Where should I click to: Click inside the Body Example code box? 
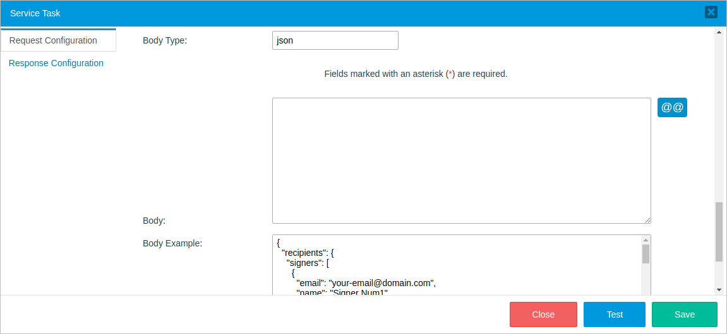click(455, 265)
